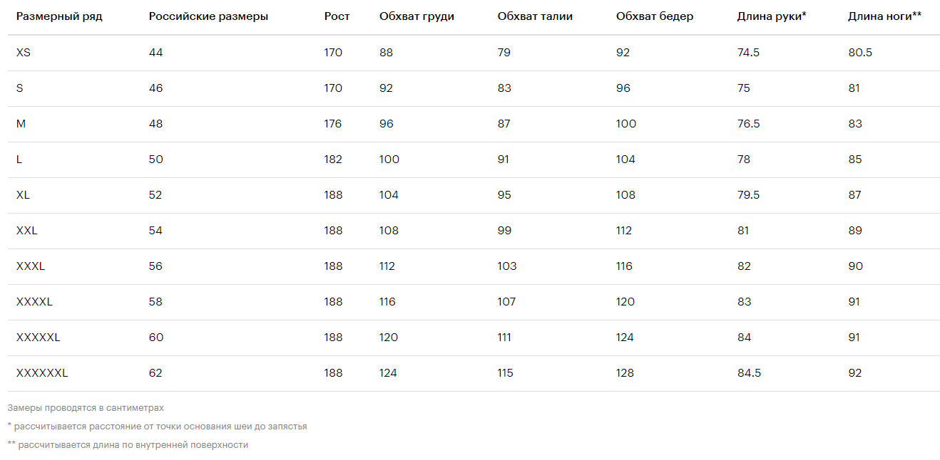Click Russian size 50 cell
Image resolution: width=940 pixels, height=460 pixels.
156,160
